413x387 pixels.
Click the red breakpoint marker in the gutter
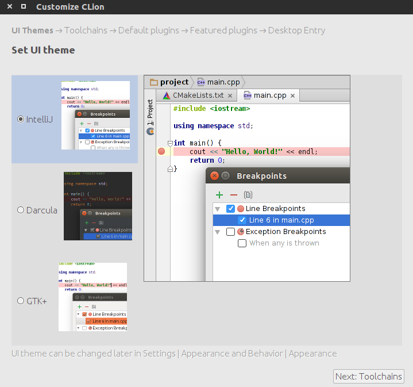[x=161, y=151]
